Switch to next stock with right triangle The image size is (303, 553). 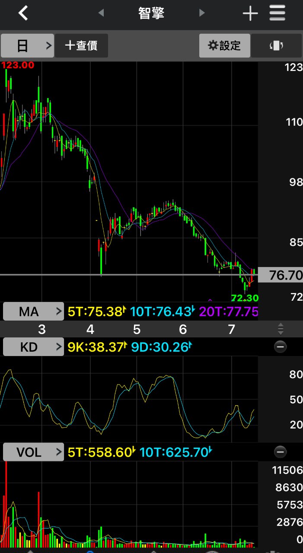(x=202, y=13)
